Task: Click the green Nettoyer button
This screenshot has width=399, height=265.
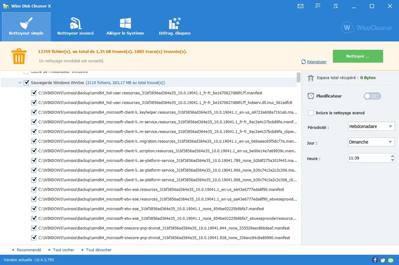Action: pos(358,56)
